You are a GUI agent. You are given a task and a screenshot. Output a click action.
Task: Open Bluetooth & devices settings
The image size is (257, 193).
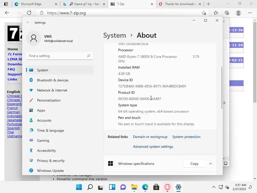[x=60, y=80]
